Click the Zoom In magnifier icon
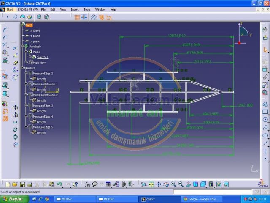 click(173, 184)
